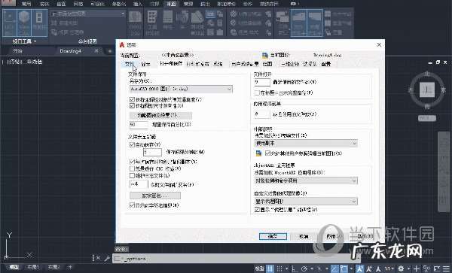
Task: Click the 切换窗口 ribbon icon
Action: point(282,23)
